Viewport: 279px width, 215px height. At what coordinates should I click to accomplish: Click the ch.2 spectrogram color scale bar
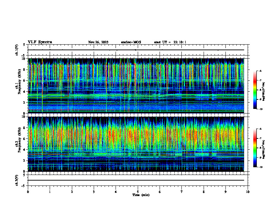(255, 148)
